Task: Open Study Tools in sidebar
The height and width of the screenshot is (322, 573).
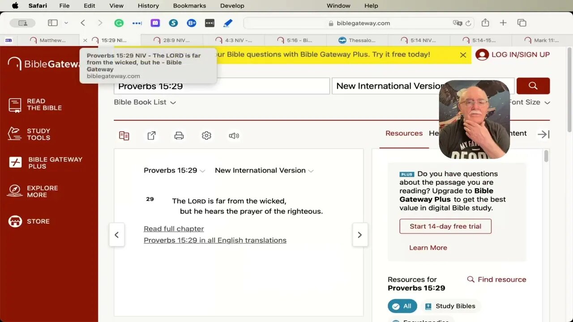Action: tap(30, 134)
